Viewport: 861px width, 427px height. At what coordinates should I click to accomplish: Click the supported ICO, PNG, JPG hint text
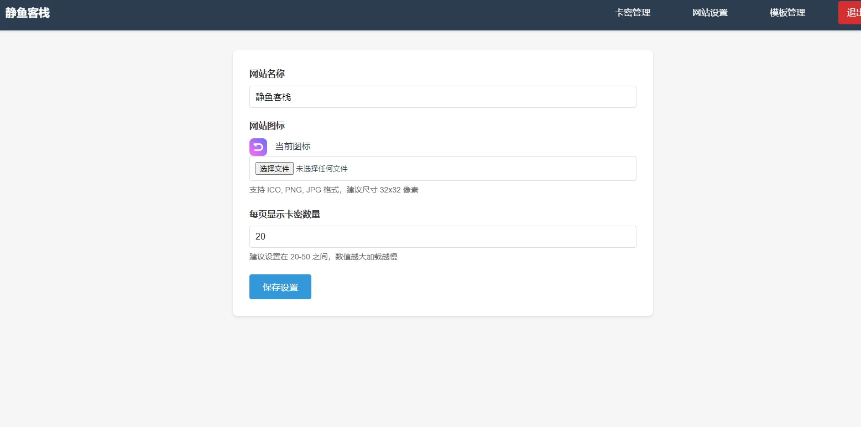[x=334, y=190]
